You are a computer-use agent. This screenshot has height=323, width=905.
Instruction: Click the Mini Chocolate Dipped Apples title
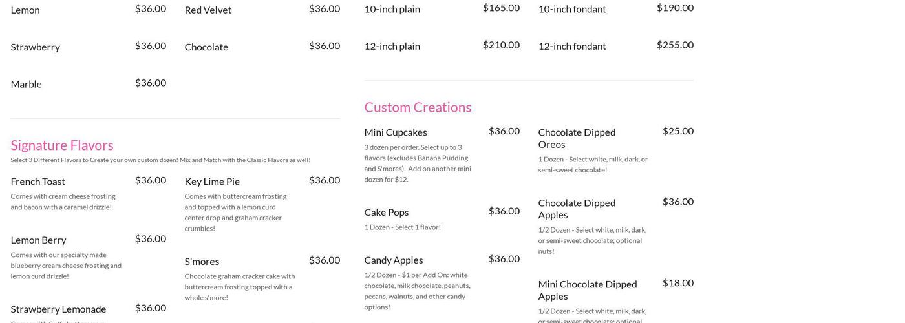tap(588, 290)
